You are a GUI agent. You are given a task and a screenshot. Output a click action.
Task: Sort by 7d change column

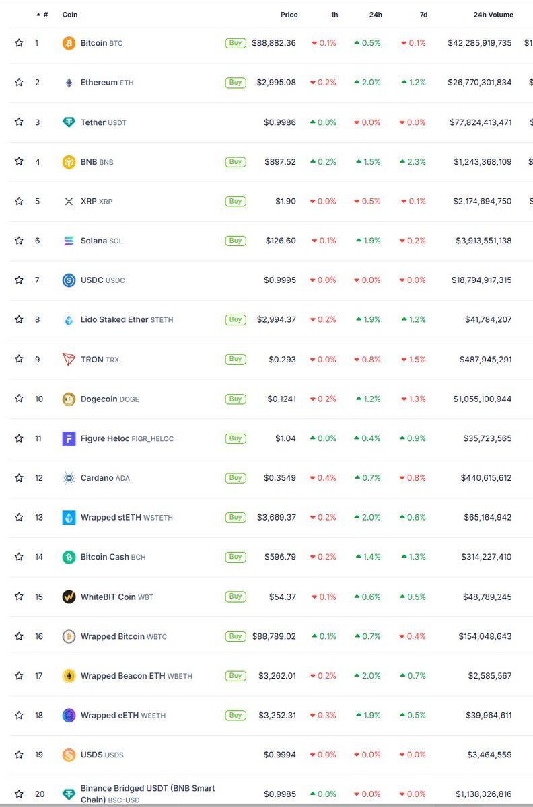[423, 15]
